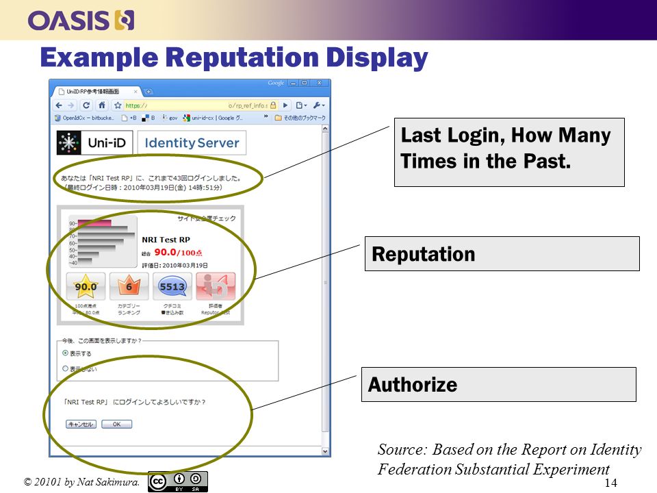
Task: Click the '評価日:2010年03月19日' date text
Action: click(175, 266)
